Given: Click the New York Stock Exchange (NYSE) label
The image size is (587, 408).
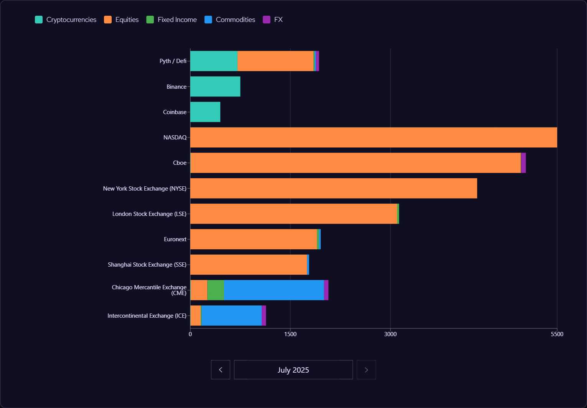Looking at the screenshot, I should 145,189.
